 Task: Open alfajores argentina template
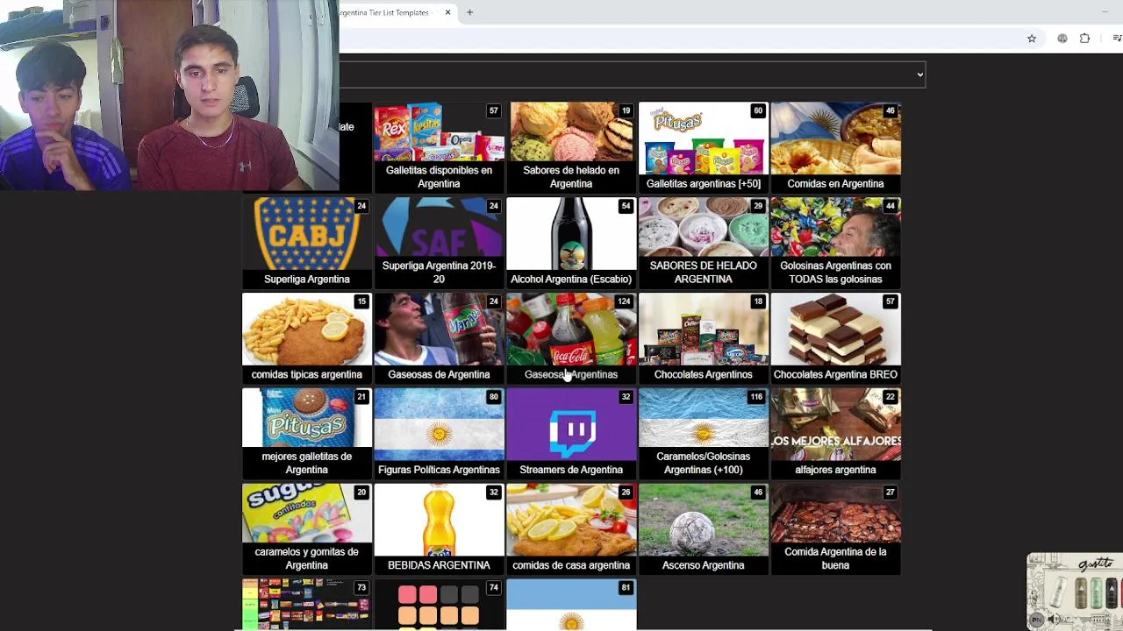pyautogui.click(x=835, y=434)
